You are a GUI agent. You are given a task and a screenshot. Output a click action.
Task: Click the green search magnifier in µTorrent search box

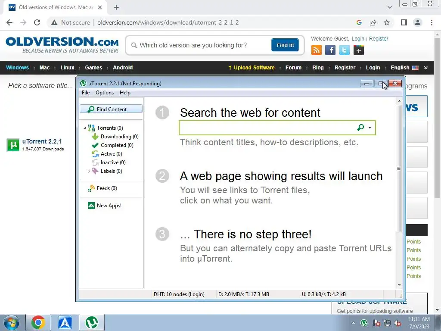[x=360, y=128]
